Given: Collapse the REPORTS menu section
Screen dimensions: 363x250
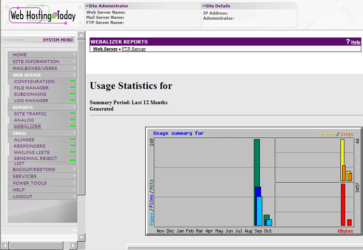Looking at the screenshot, I should point(75,107).
